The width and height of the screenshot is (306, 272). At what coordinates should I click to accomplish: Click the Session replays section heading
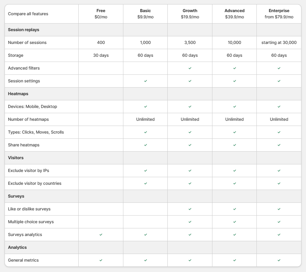(24, 30)
